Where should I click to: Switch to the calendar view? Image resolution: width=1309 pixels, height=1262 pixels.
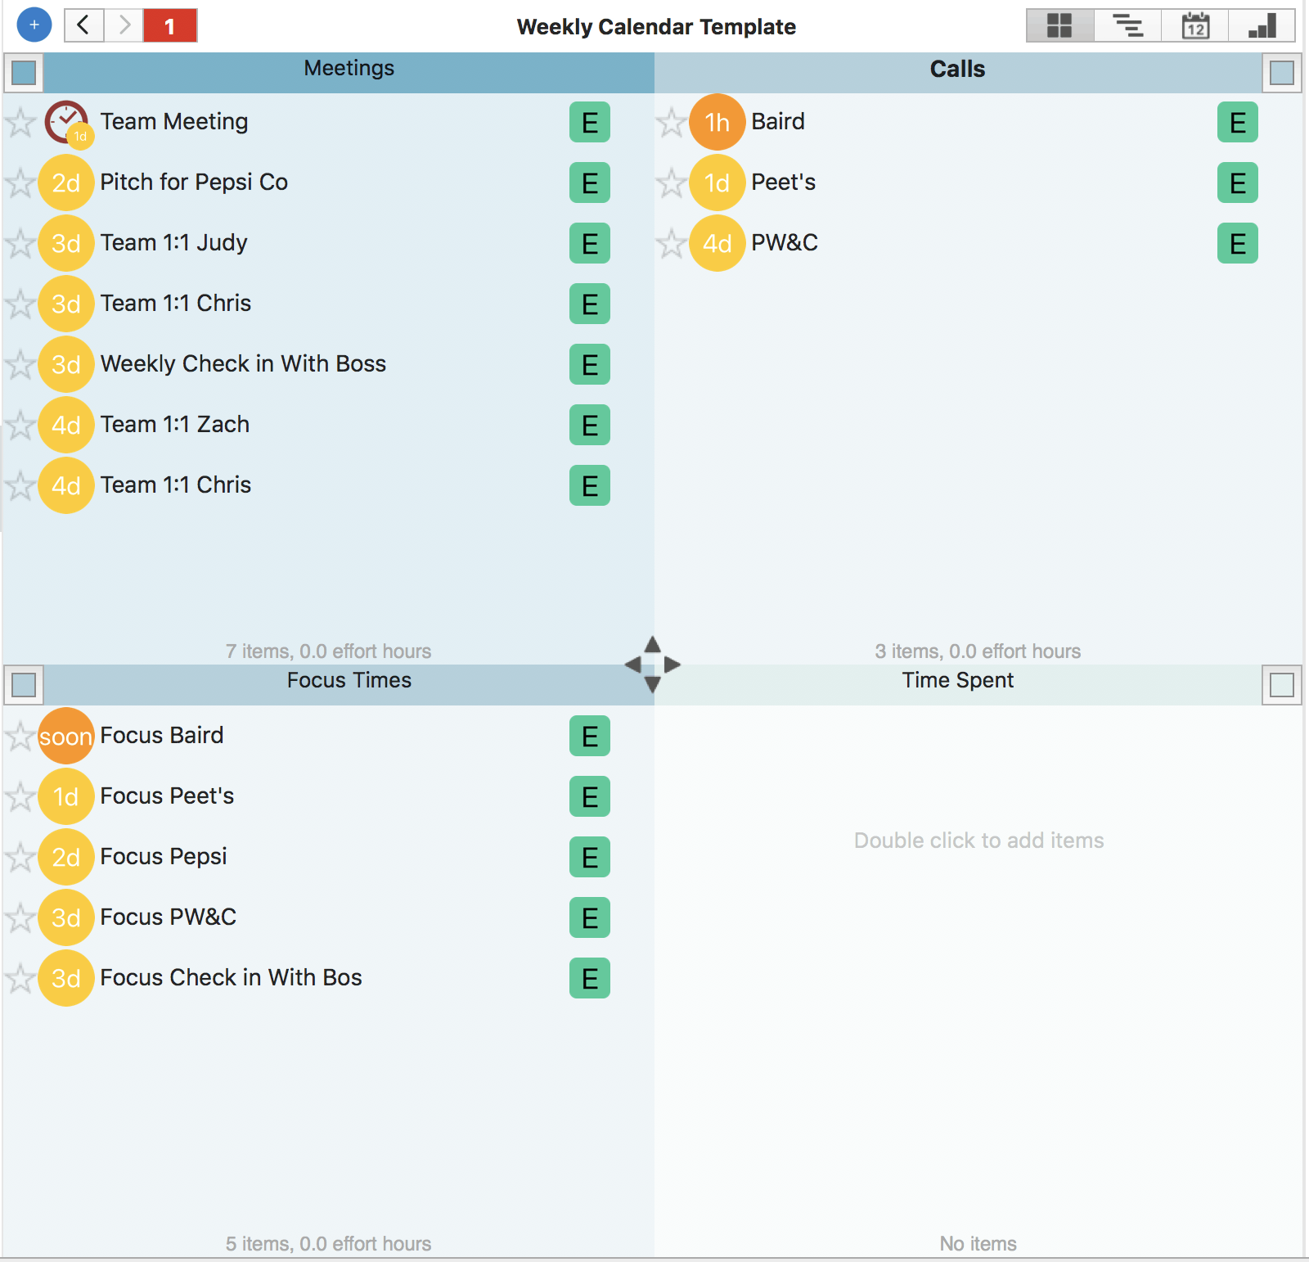tap(1195, 25)
